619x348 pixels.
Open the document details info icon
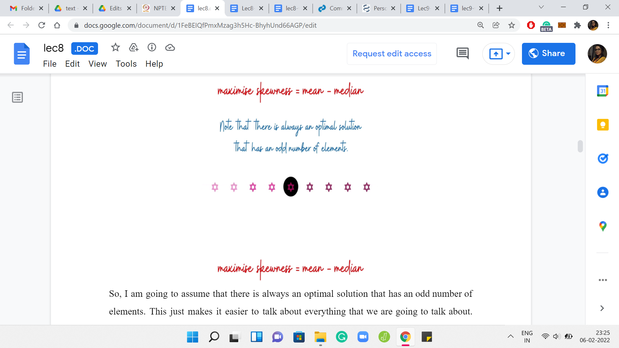pyautogui.click(x=152, y=48)
